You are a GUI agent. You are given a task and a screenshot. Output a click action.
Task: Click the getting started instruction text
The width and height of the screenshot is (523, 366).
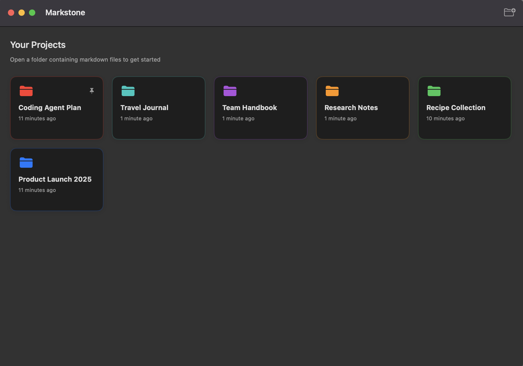tap(85, 60)
